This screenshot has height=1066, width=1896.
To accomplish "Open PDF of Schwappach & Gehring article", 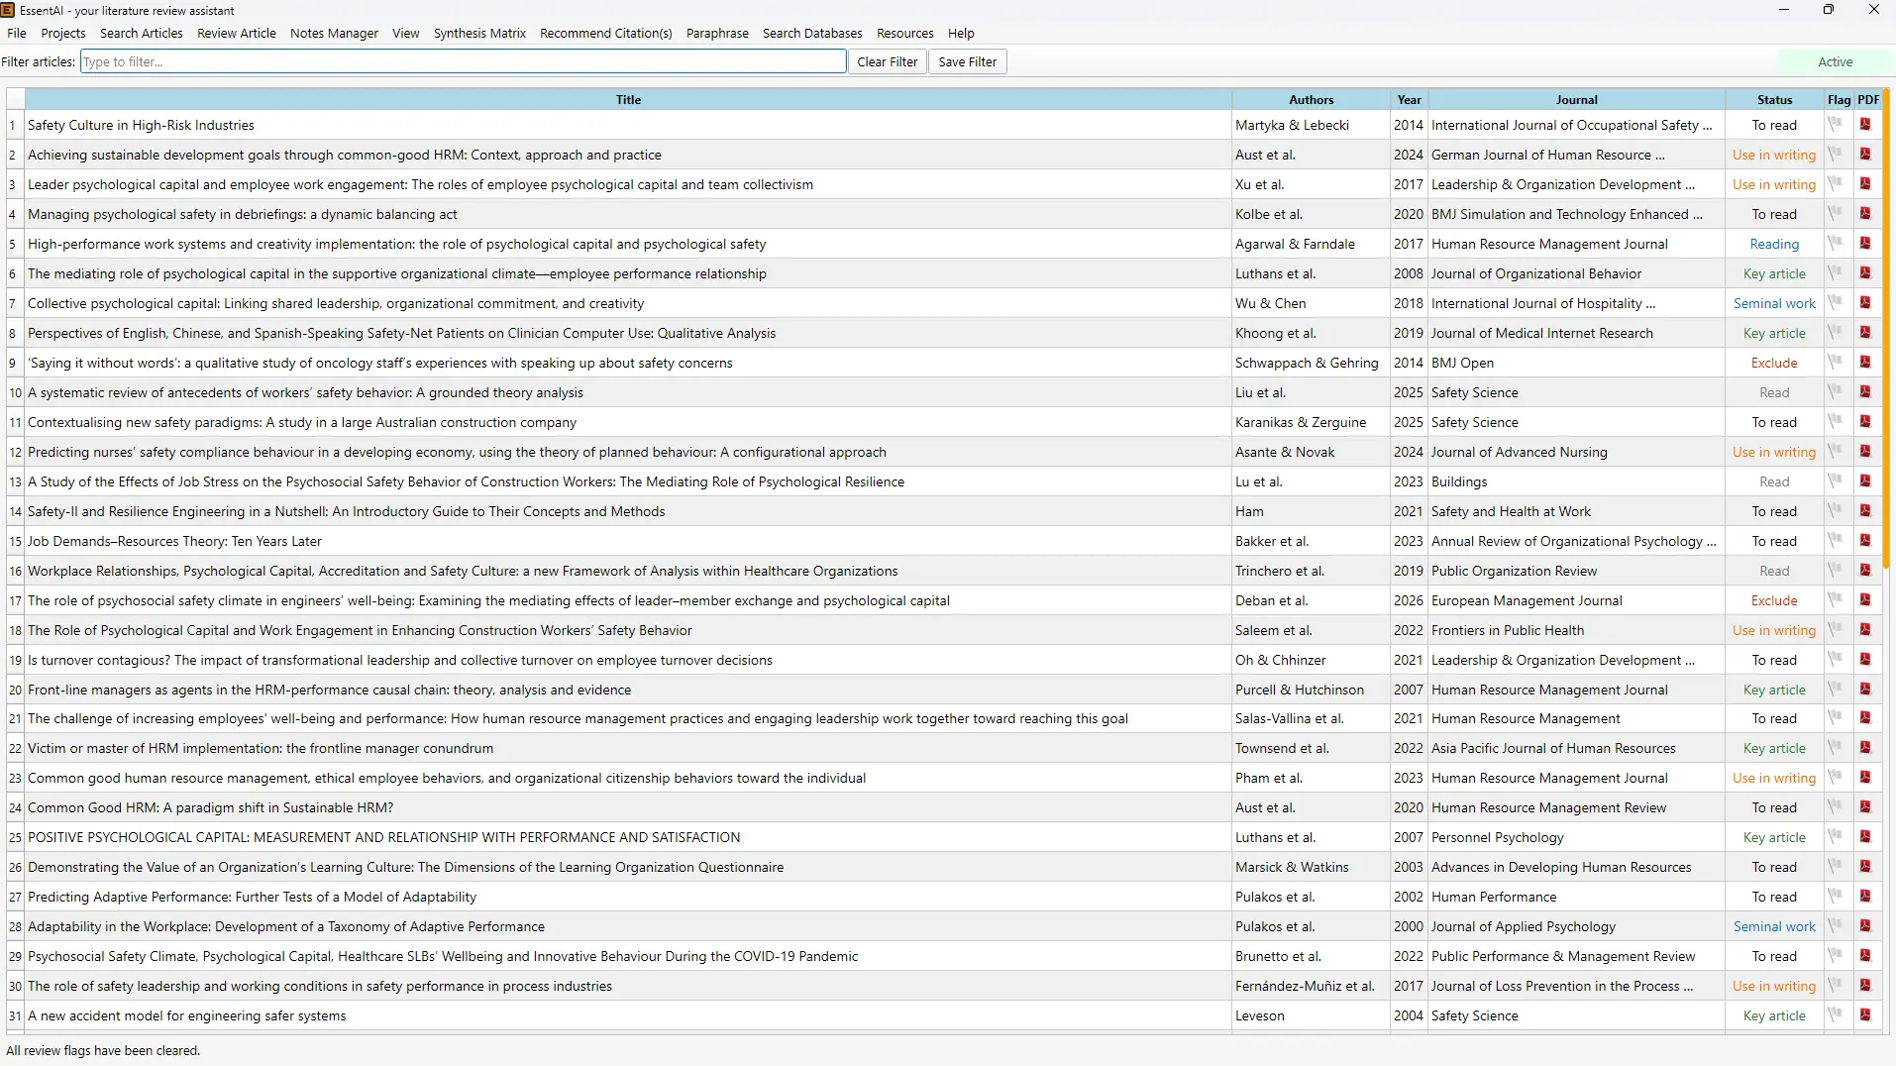I will click(x=1865, y=363).
